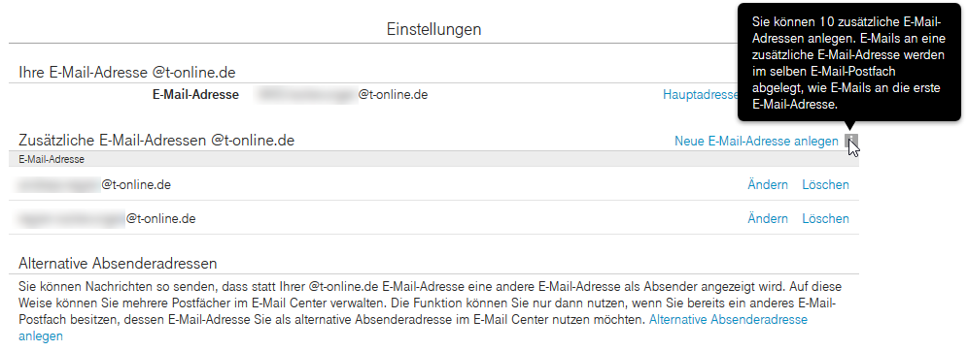Viewport: 968px width, 351px height.
Task: Click Löschen for the first additional address
Action: pos(825,185)
